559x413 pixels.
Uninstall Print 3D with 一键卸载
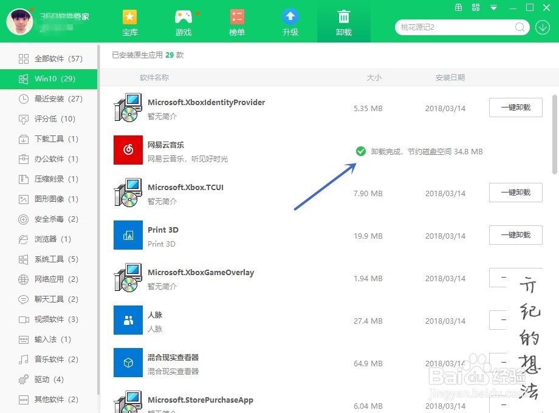[x=515, y=235]
